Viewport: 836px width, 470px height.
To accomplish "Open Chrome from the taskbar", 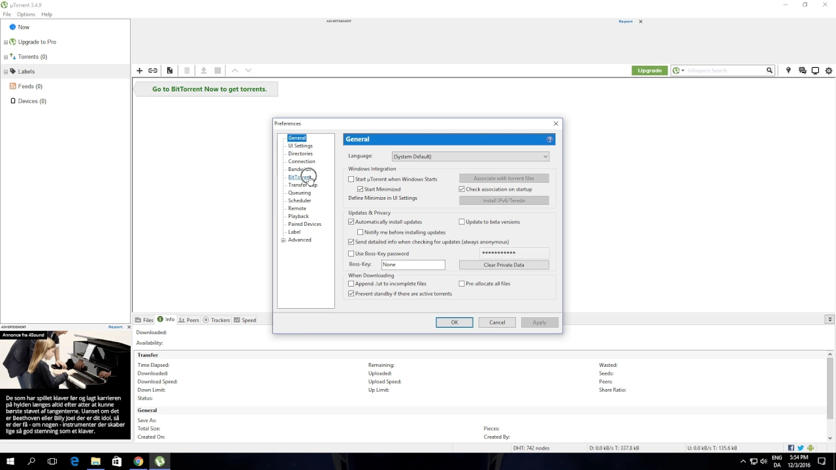I will (138, 462).
